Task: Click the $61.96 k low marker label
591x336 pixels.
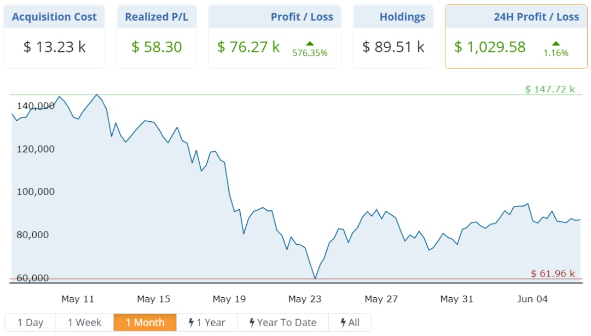Action: pyautogui.click(x=553, y=274)
